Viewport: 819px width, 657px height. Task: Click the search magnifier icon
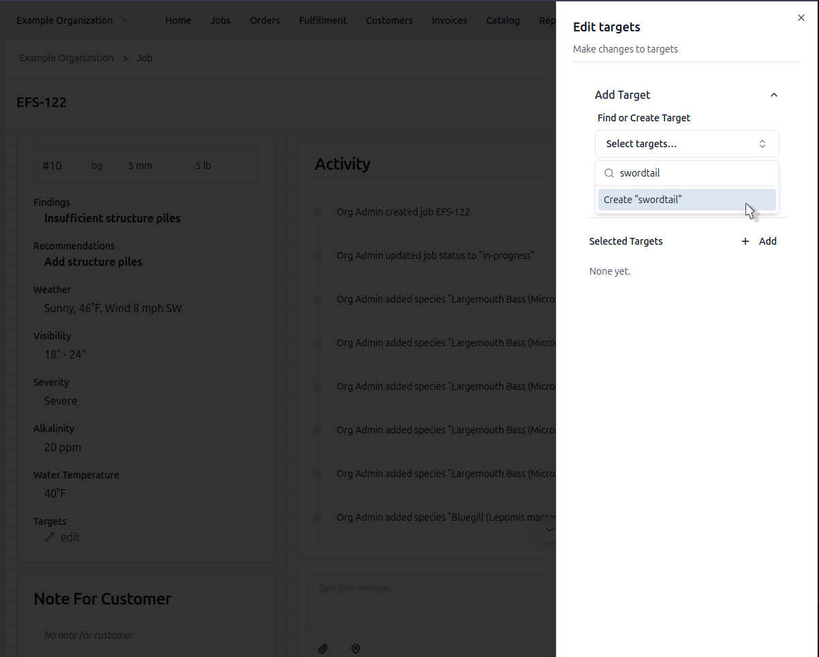pyautogui.click(x=609, y=173)
